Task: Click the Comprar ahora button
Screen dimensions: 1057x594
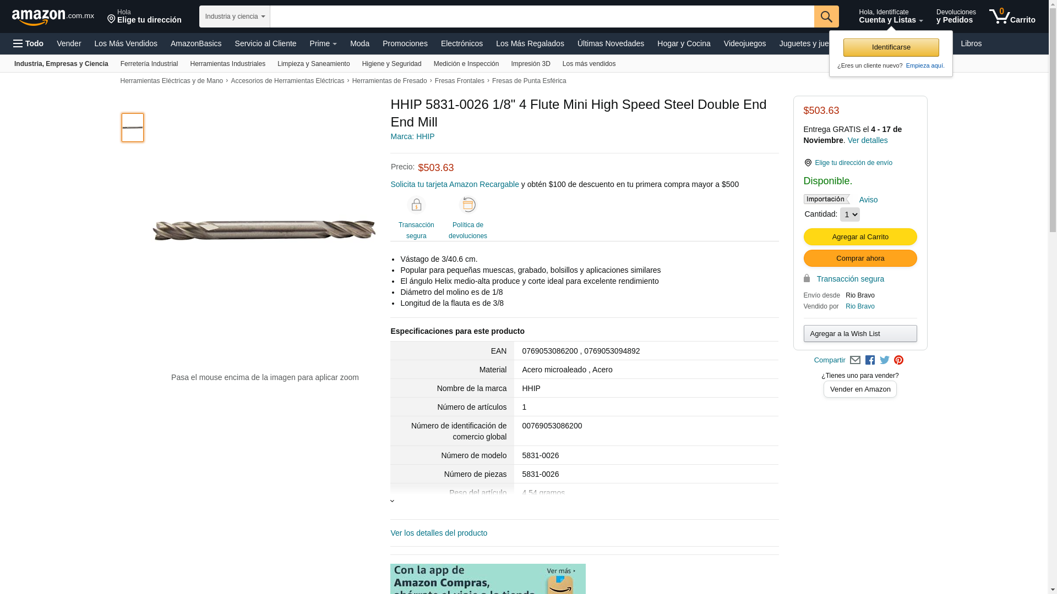Action: (860, 258)
